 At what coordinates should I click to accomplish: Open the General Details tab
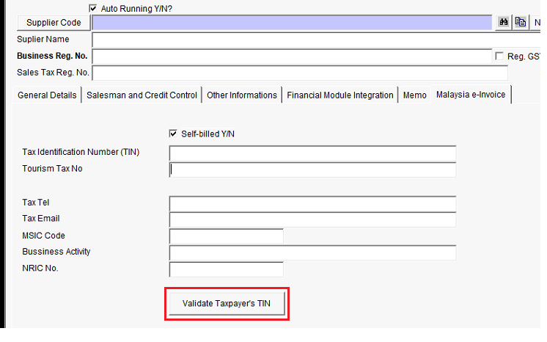(47, 95)
